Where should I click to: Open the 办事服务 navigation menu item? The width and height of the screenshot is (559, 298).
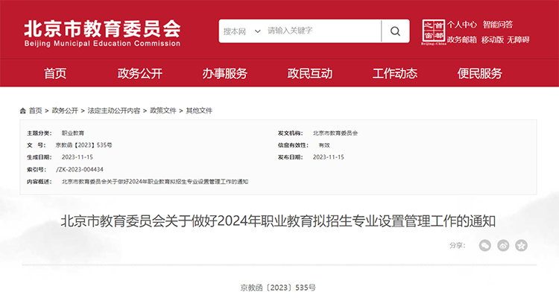225,74
